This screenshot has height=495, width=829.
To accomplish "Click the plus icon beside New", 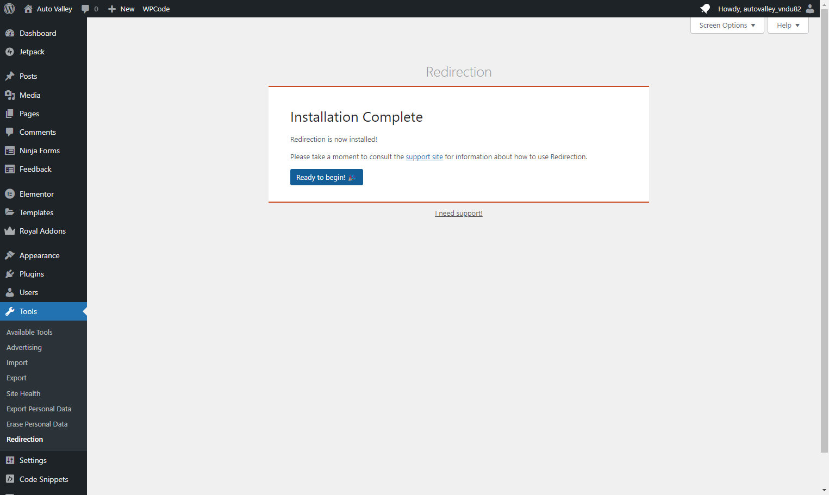I will coord(112,9).
